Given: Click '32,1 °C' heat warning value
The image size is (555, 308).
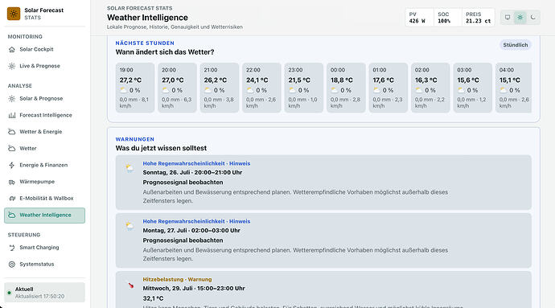Looking at the screenshot, I should [x=154, y=298].
